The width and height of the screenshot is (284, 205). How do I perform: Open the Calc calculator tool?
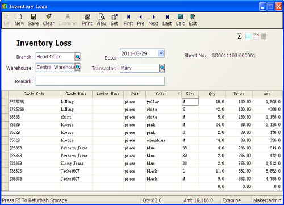(180, 20)
